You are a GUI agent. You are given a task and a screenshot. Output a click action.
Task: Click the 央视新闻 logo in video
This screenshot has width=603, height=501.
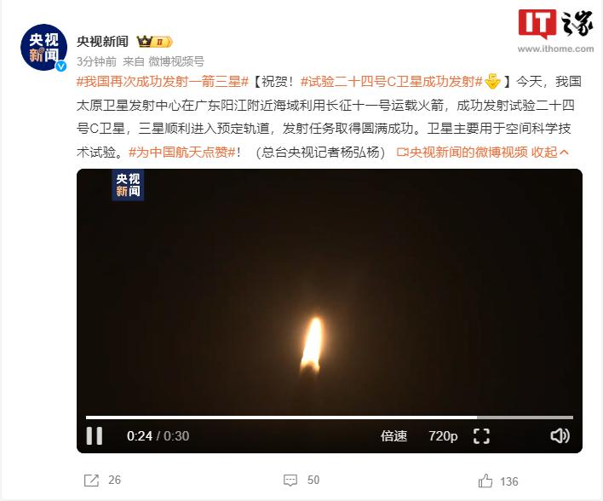[128, 185]
